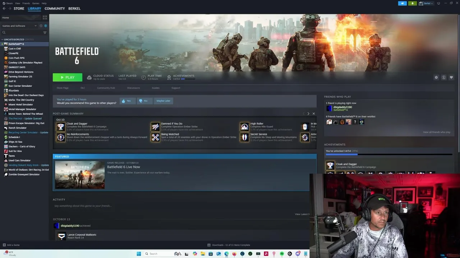Click the No Reinforcements achievement icon

pos(60,137)
